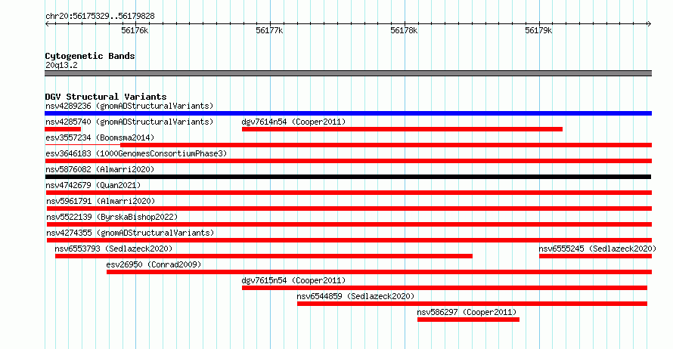Screen dimensions: 673x349
Task: Click the 20q13.2 band label
Action: [x=61, y=65]
